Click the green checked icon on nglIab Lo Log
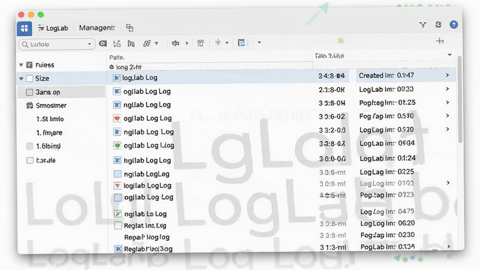This screenshot has height=270, width=480. coord(118,214)
